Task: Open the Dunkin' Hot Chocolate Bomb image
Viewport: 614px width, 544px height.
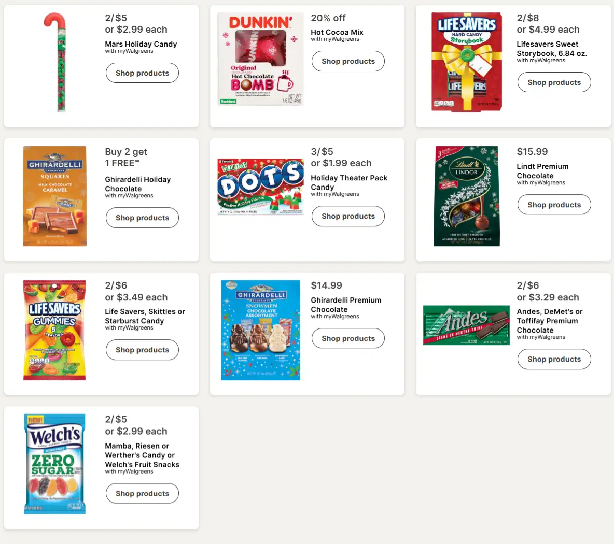Action: click(x=259, y=60)
